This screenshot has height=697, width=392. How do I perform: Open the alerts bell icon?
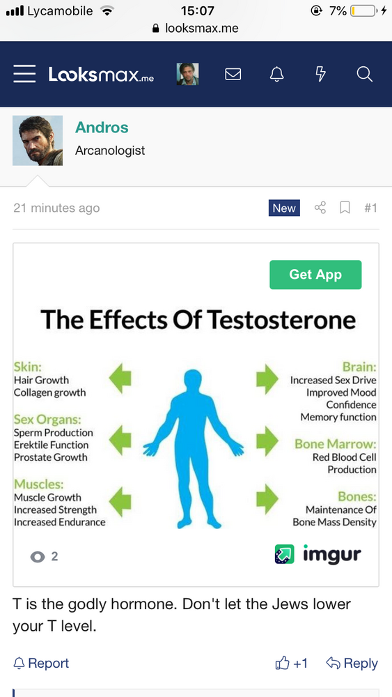click(x=276, y=74)
